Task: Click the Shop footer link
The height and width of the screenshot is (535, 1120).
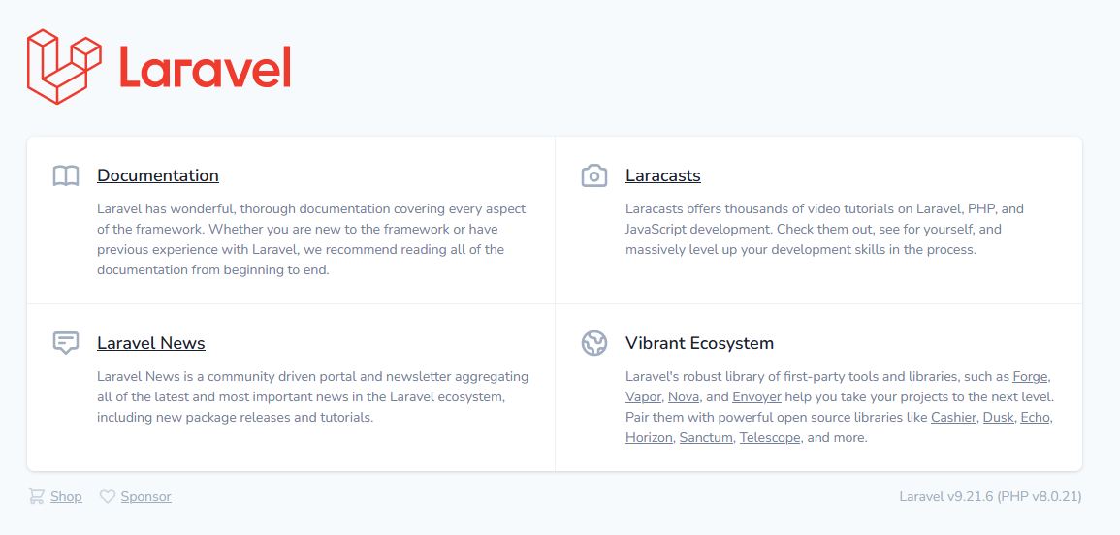Action: point(66,496)
